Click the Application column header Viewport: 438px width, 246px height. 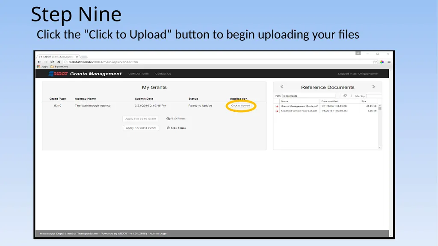click(x=239, y=99)
